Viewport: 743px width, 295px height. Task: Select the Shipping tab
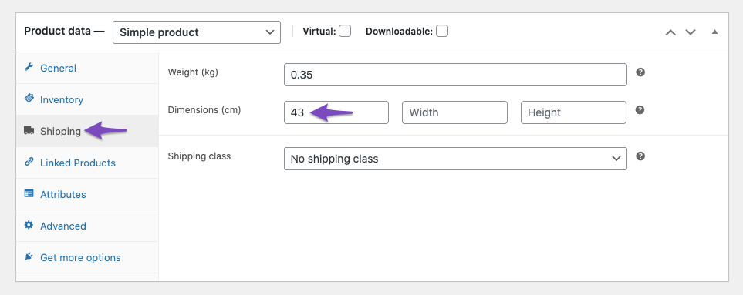pyautogui.click(x=87, y=131)
